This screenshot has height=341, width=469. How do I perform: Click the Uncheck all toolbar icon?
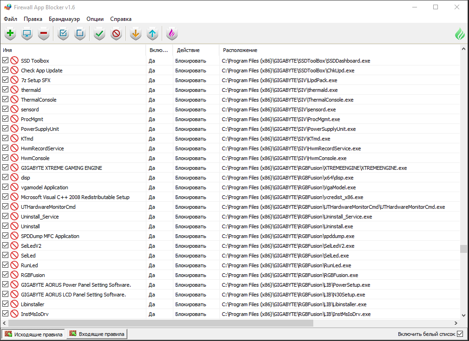[80, 33]
